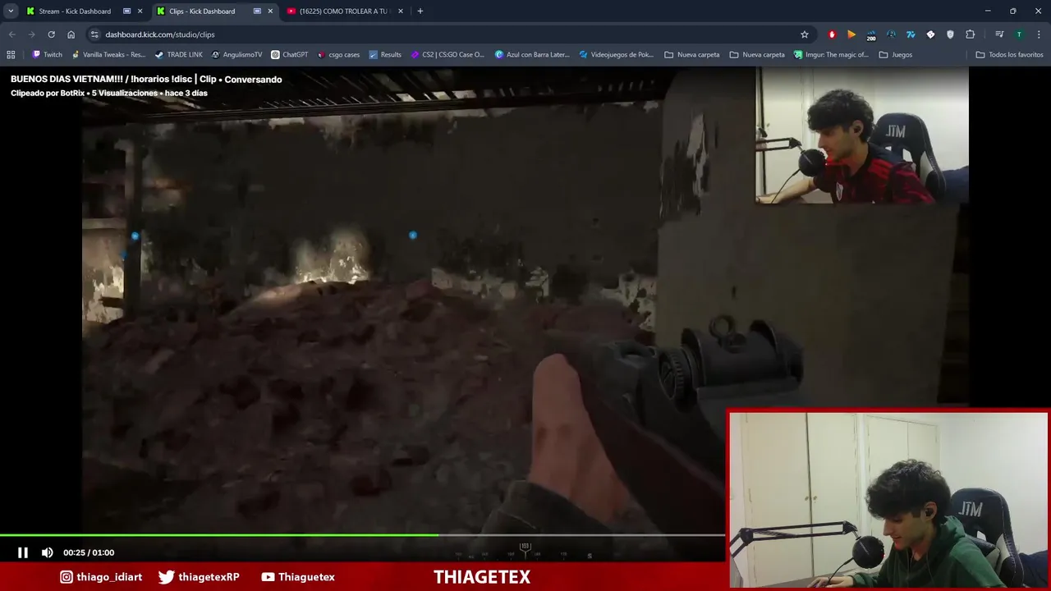Open the Results bookmark
Screen dimensions: 1051x591
[385, 55]
